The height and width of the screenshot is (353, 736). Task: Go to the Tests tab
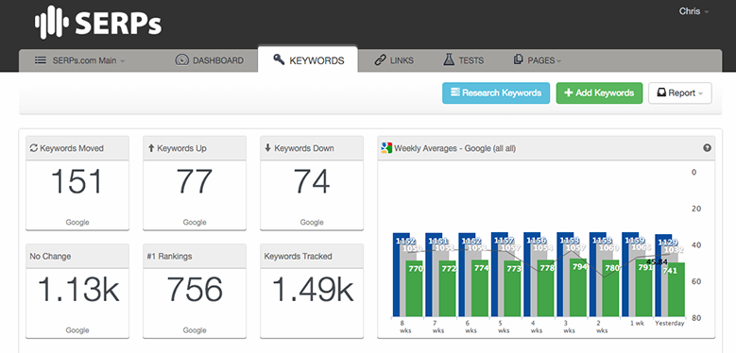[463, 60]
